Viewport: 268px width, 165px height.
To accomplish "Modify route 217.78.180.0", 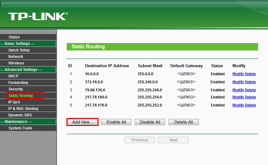I will pos(238,97).
